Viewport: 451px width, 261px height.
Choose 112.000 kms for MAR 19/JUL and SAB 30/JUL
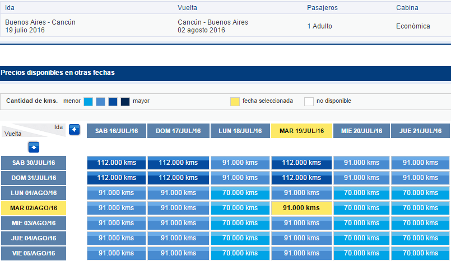301,163
